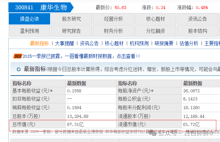The width and height of the screenshot is (220, 142).
Task: Select the 流通股本(万股) label
Action: pos(134,116)
